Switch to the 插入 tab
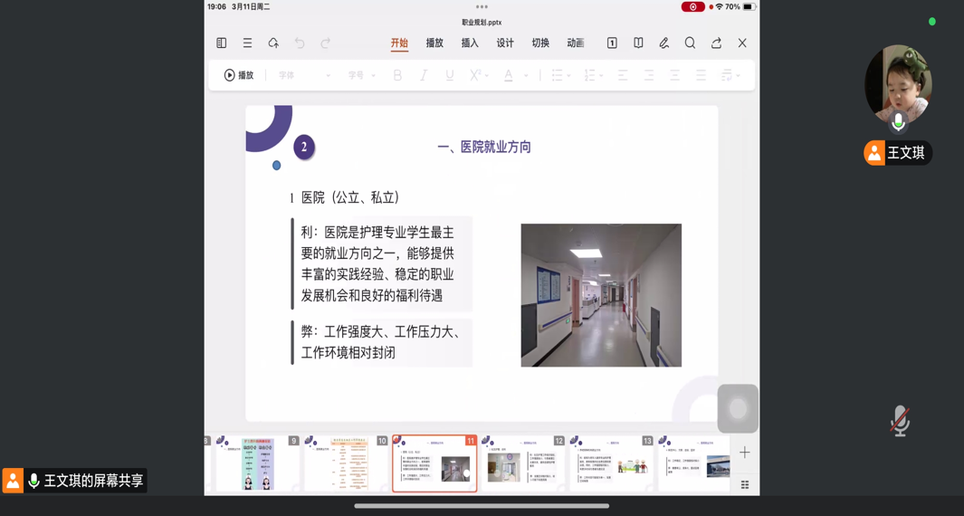The width and height of the screenshot is (964, 516). [x=470, y=43]
